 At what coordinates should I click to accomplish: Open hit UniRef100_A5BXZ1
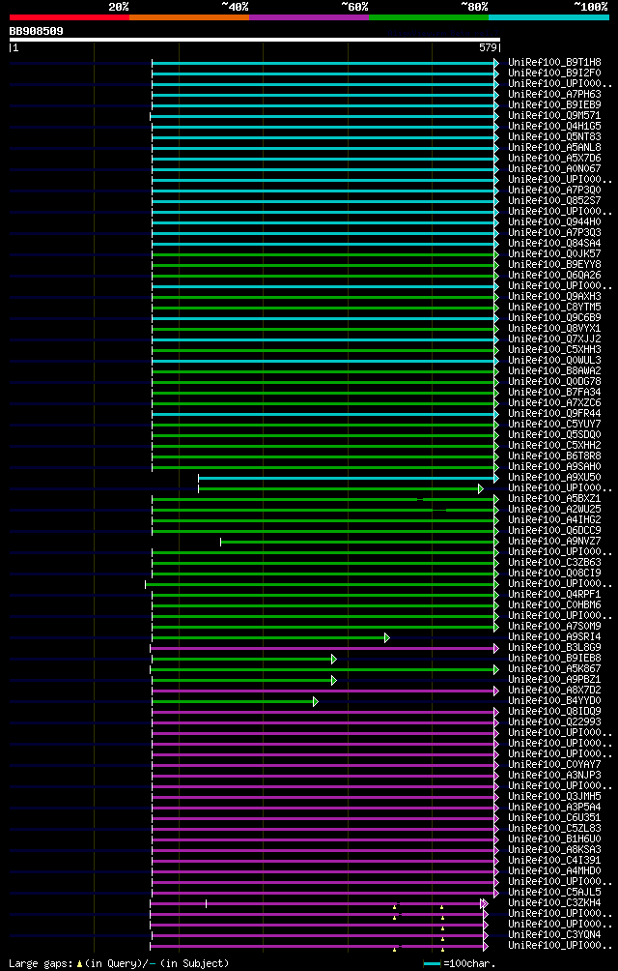pyautogui.click(x=554, y=498)
